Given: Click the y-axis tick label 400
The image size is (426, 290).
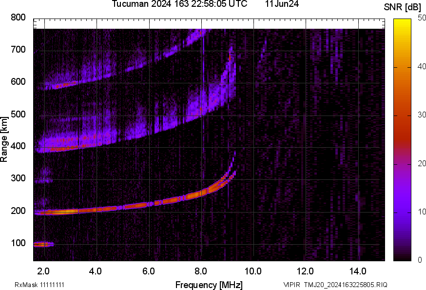Looking at the screenshot, I should click(18, 146).
